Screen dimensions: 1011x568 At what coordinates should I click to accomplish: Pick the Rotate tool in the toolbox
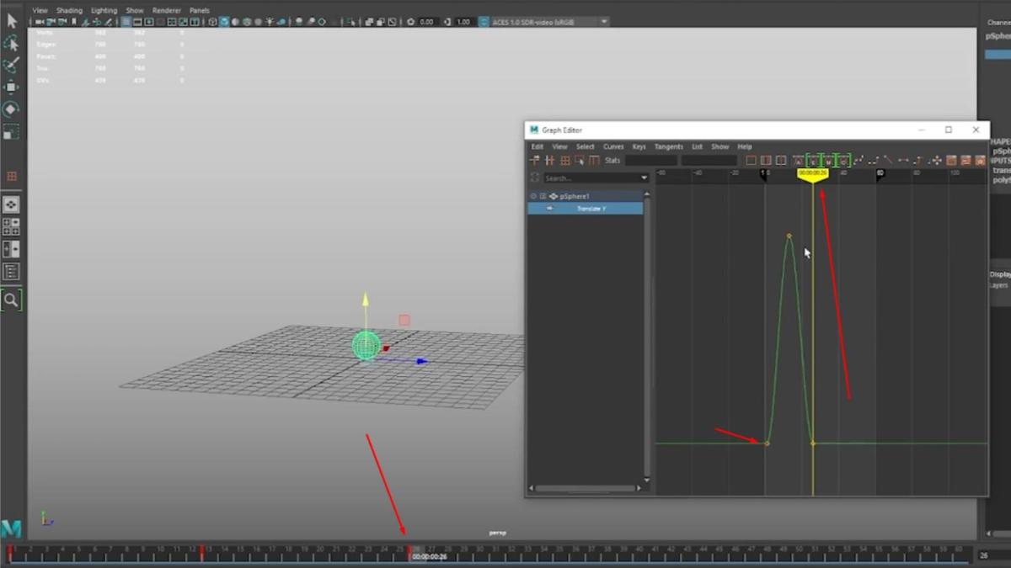pos(11,109)
